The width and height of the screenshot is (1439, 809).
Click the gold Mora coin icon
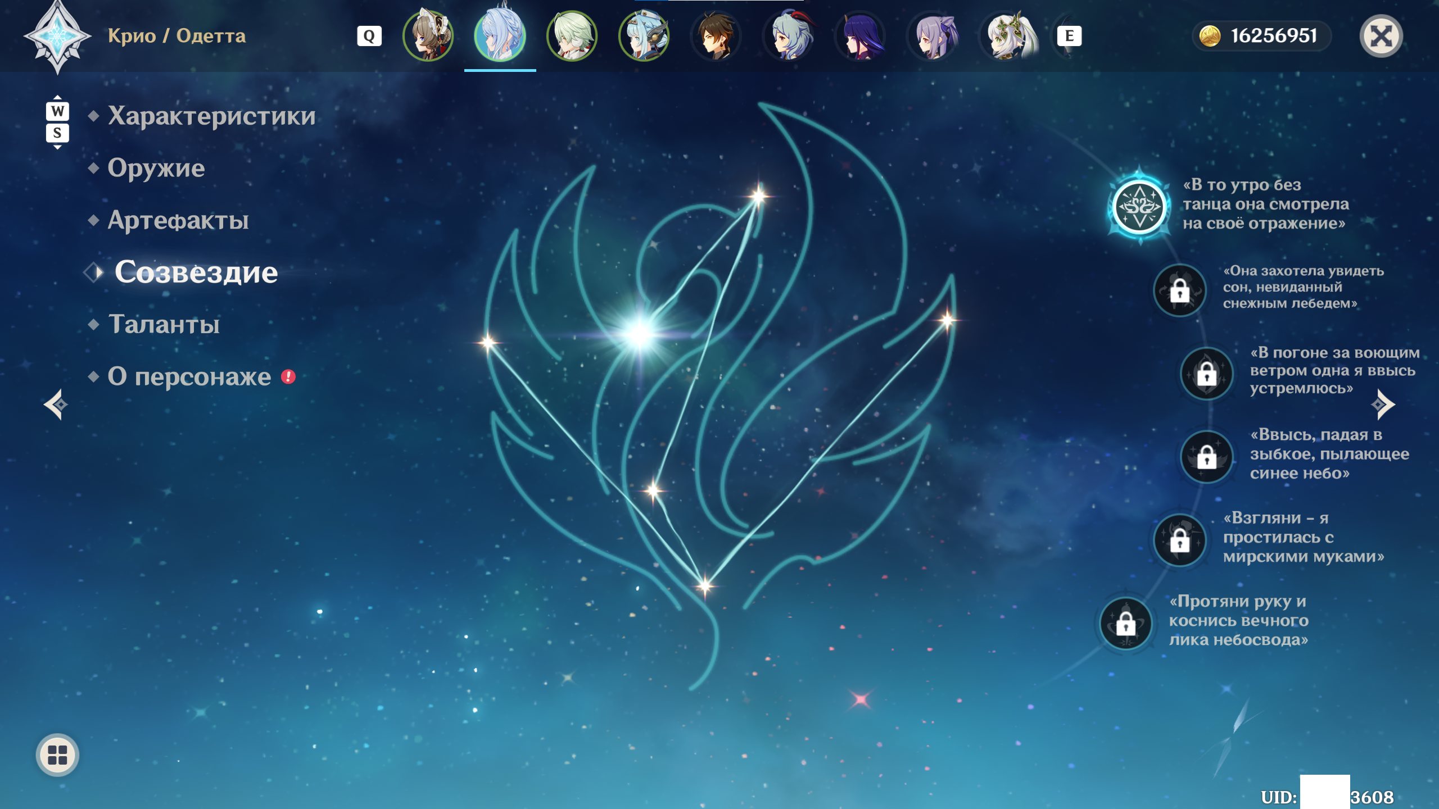tap(1210, 36)
